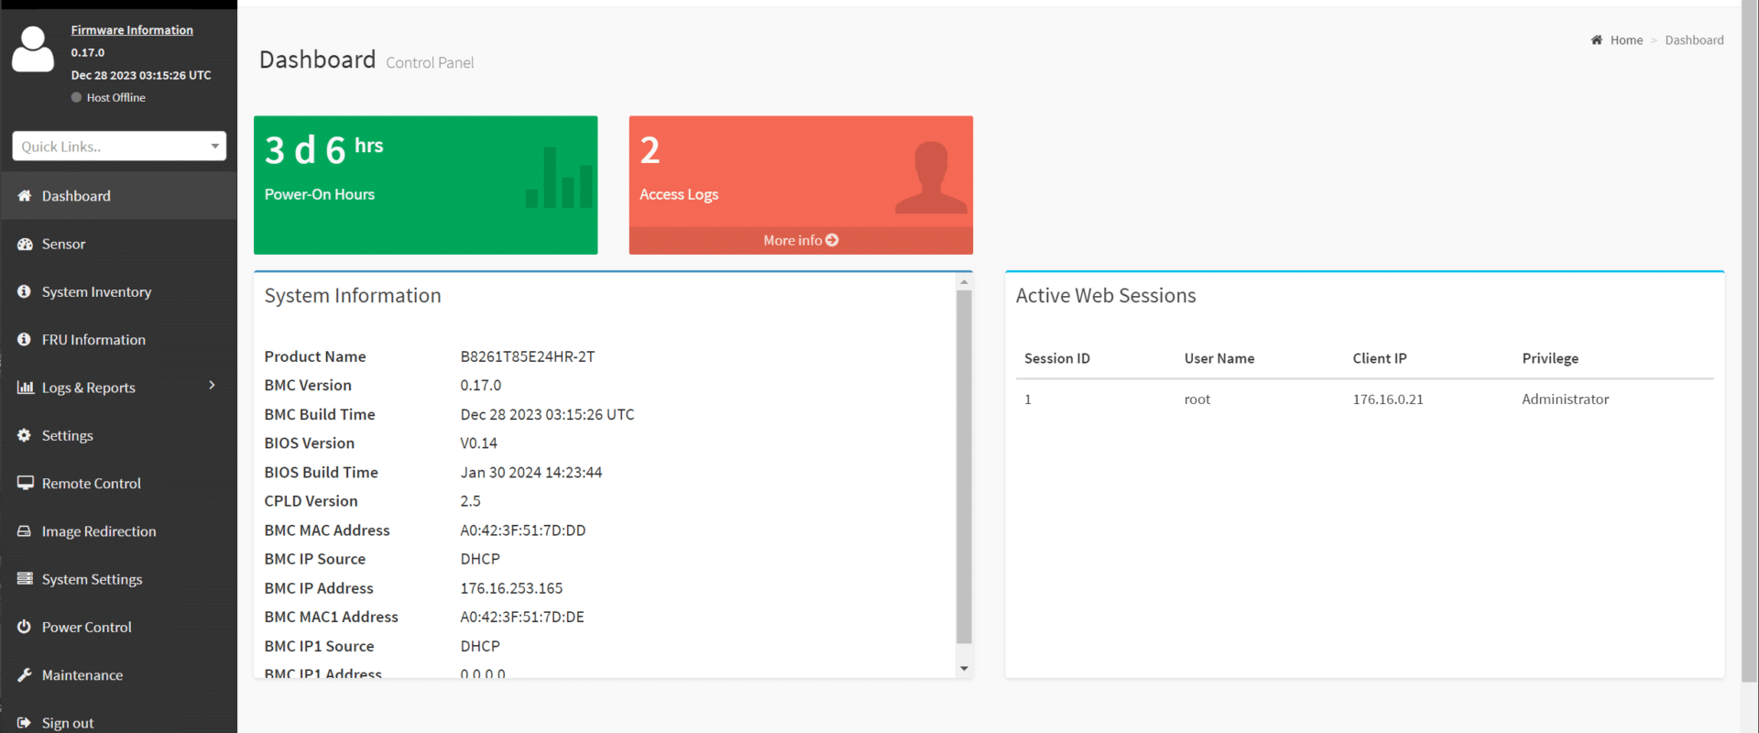Click the System Inventory info icon
This screenshot has height=733, width=1759.
coord(25,291)
